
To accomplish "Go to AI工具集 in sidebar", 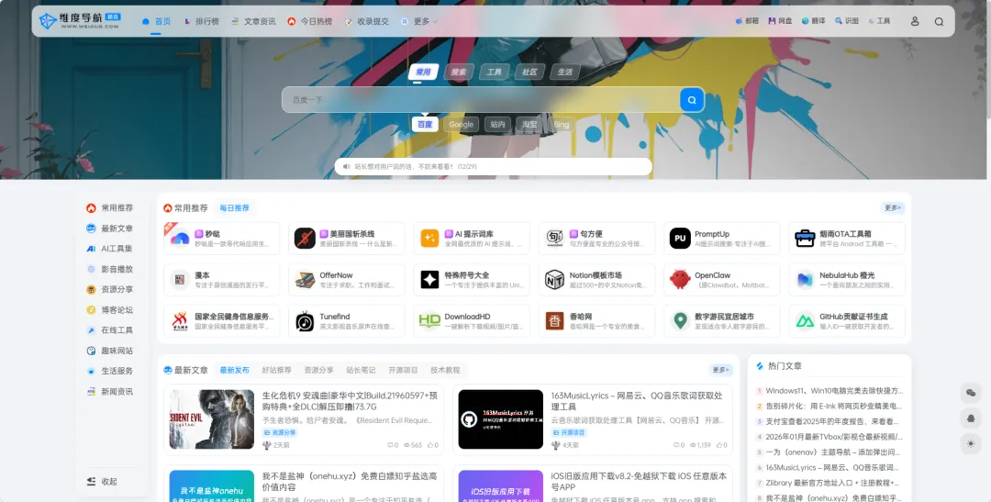I will pyautogui.click(x=109, y=249).
